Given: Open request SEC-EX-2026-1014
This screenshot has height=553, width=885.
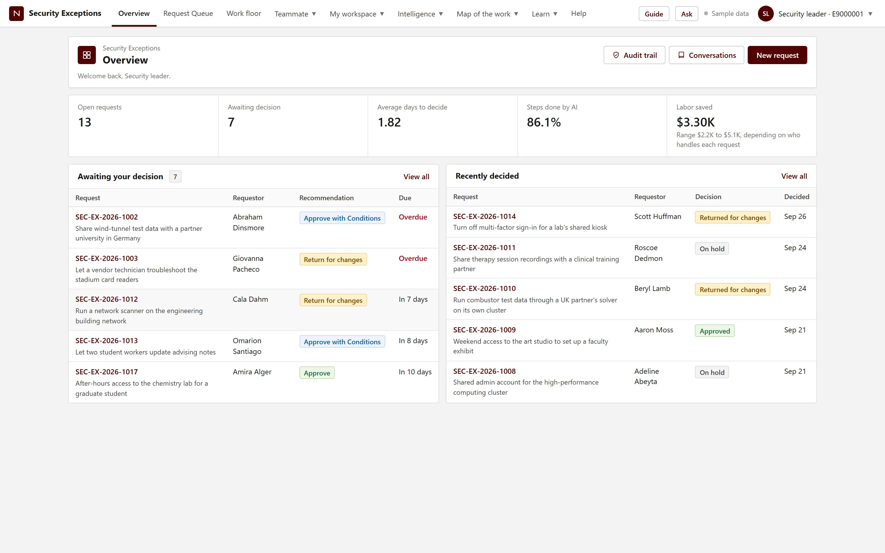Looking at the screenshot, I should (x=484, y=216).
